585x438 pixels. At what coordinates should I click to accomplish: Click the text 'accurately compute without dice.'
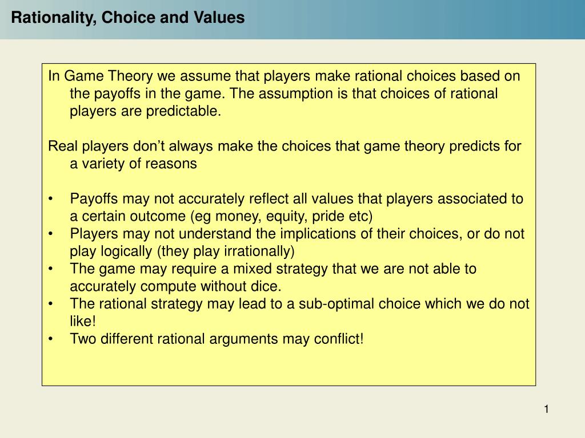pos(175,286)
